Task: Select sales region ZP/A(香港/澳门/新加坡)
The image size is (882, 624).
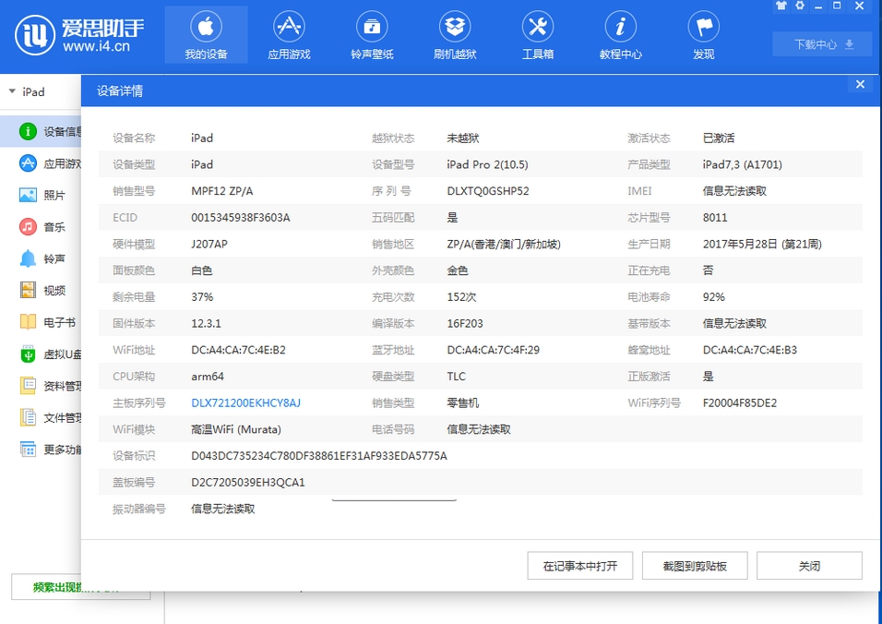Action: pyautogui.click(x=504, y=244)
